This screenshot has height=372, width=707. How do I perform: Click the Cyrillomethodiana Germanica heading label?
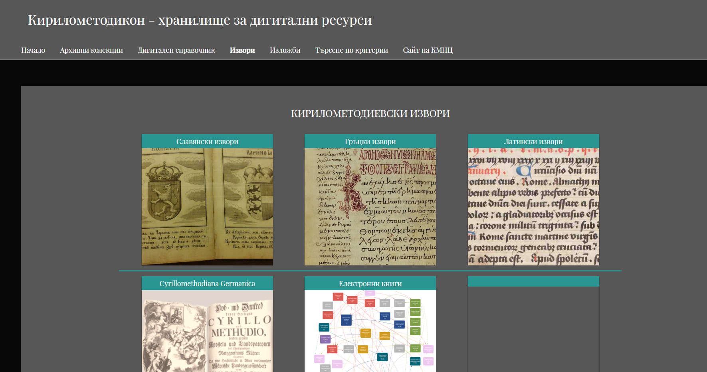coord(207,284)
